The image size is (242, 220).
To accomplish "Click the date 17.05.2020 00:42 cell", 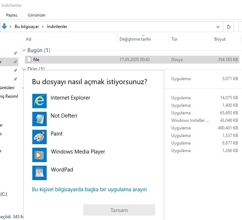I will [135, 60].
